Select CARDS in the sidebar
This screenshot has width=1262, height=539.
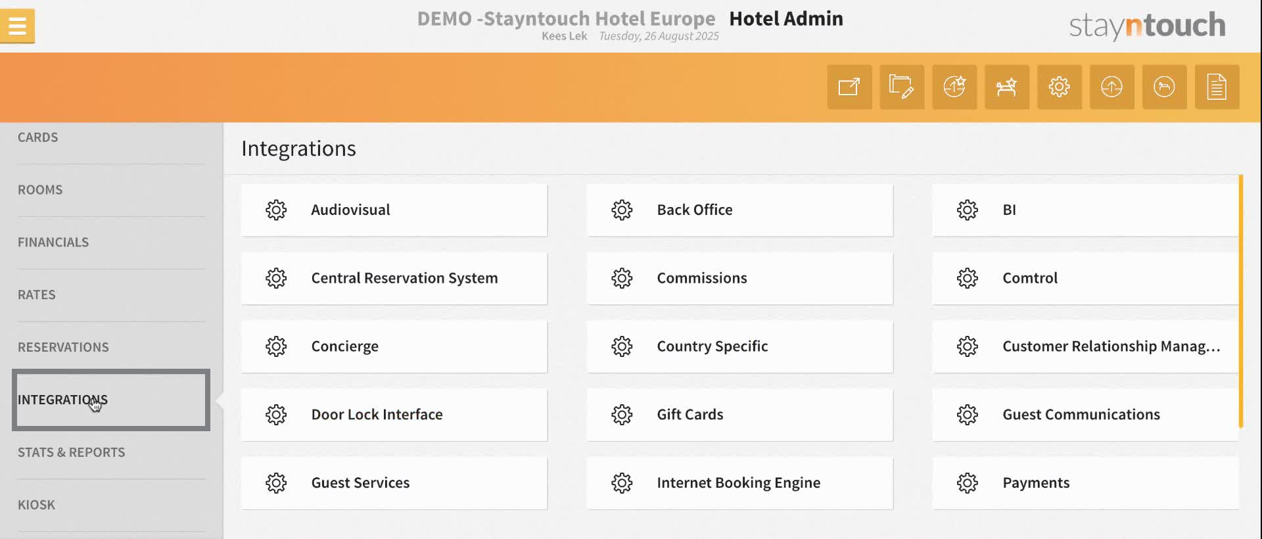(37, 137)
